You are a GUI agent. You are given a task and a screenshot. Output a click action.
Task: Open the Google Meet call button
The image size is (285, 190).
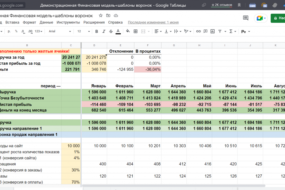point(261,18)
